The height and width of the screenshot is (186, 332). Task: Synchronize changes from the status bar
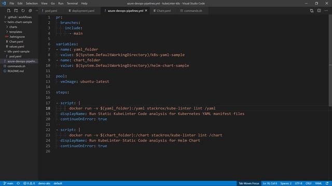18,183
